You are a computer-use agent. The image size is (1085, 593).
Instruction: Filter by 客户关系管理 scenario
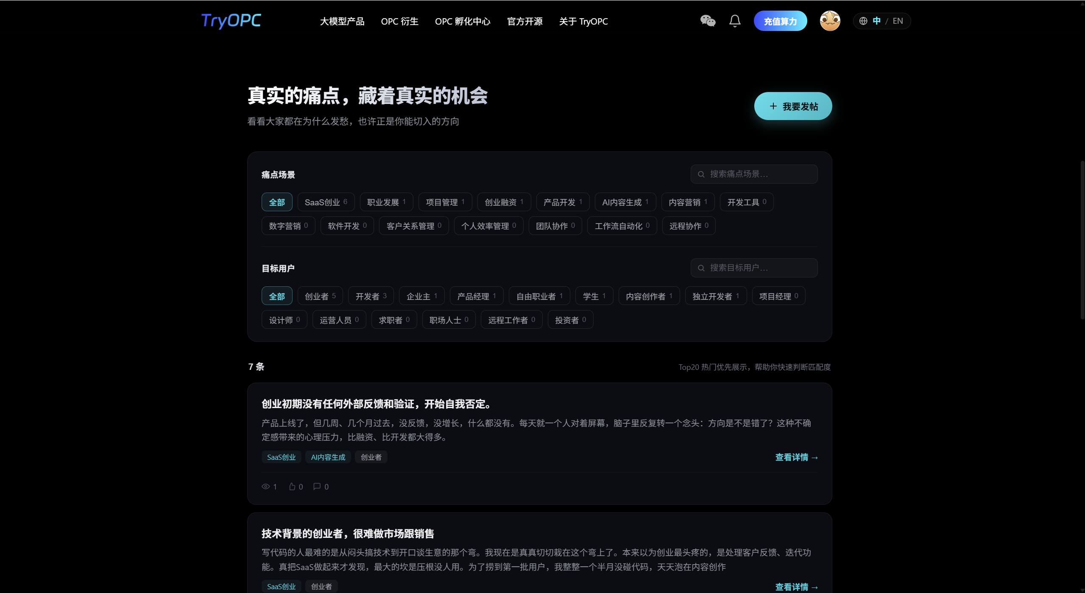pos(414,226)
